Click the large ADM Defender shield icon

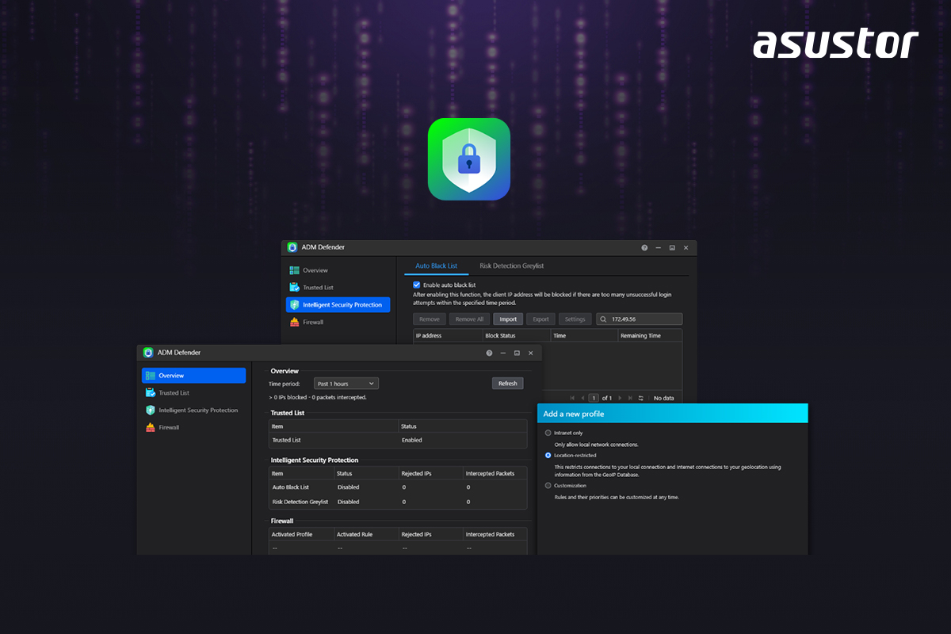pyautogui.click(x=468, y=159)
